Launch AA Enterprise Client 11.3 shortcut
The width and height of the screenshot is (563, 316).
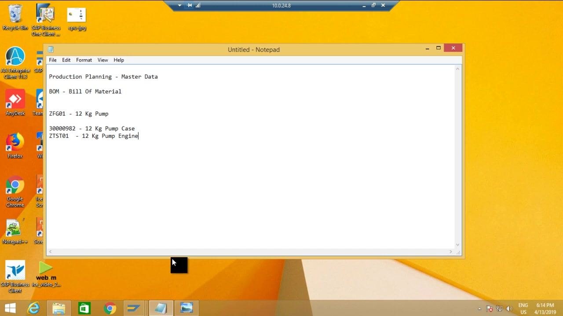pyautogui.click(x=15, y=63)
